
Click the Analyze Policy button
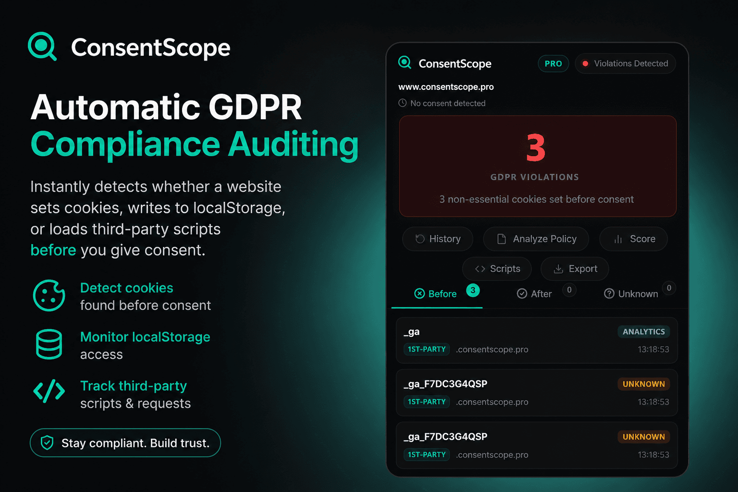536,239
